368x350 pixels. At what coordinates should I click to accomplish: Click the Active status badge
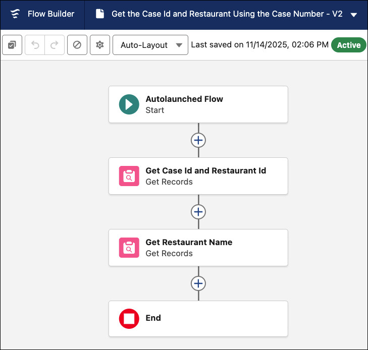point(348,45)
